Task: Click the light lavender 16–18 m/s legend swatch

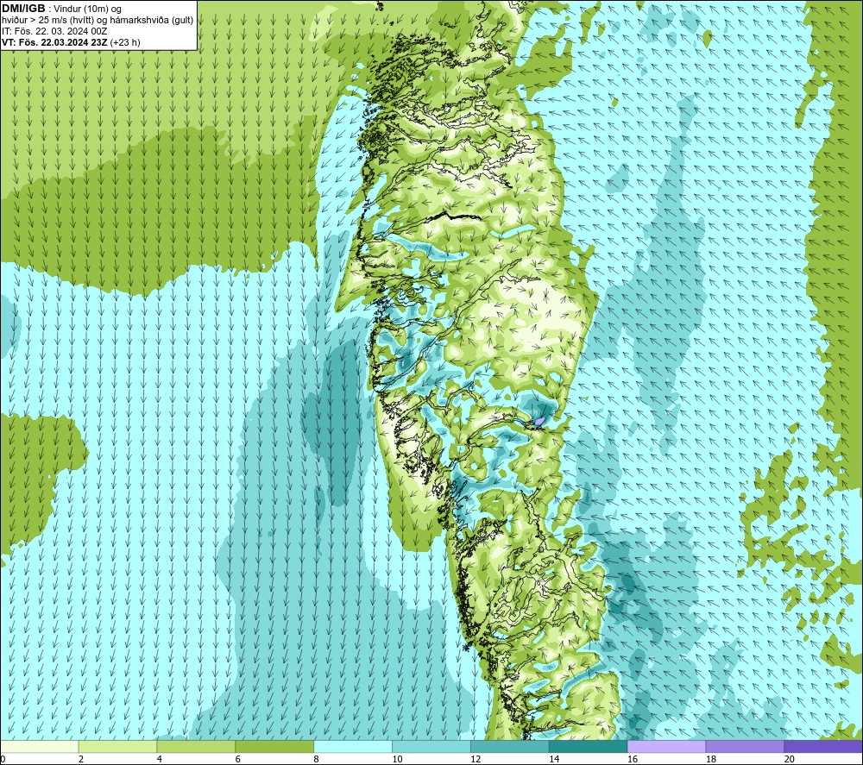Action: 666,746
